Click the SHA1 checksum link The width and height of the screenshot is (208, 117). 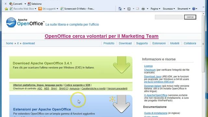[54, 88]
